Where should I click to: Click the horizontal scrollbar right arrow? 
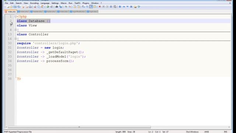click(229, 127)
